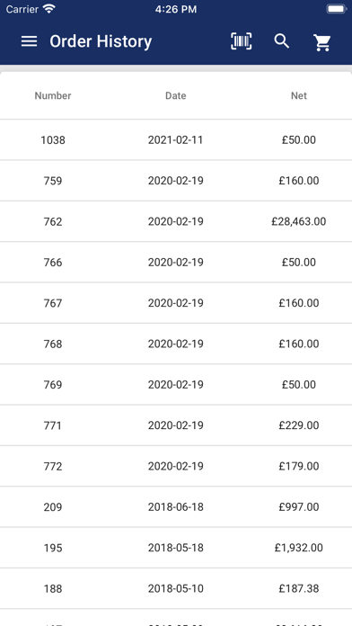The image size is (352, 626).
Task: Open order 188 dated 2018-05-10
Action: pos(176,588)
